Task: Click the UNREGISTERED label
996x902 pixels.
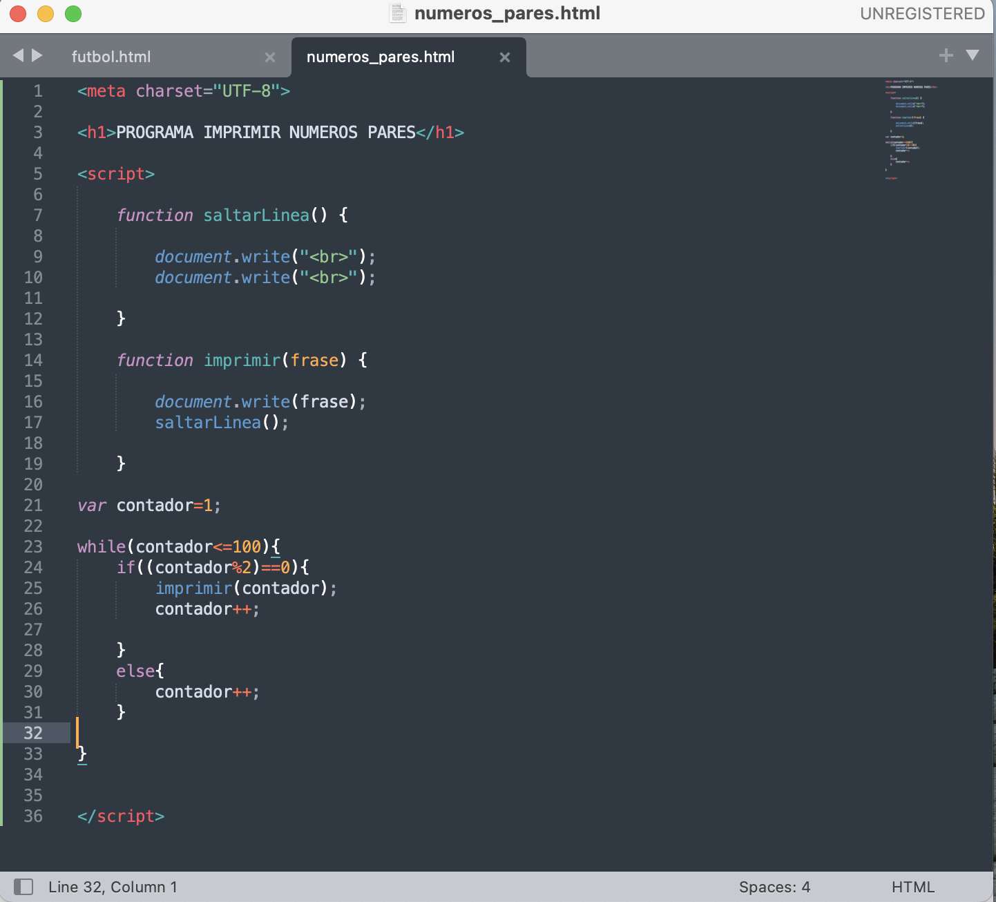Action: (x=922, y=14)
